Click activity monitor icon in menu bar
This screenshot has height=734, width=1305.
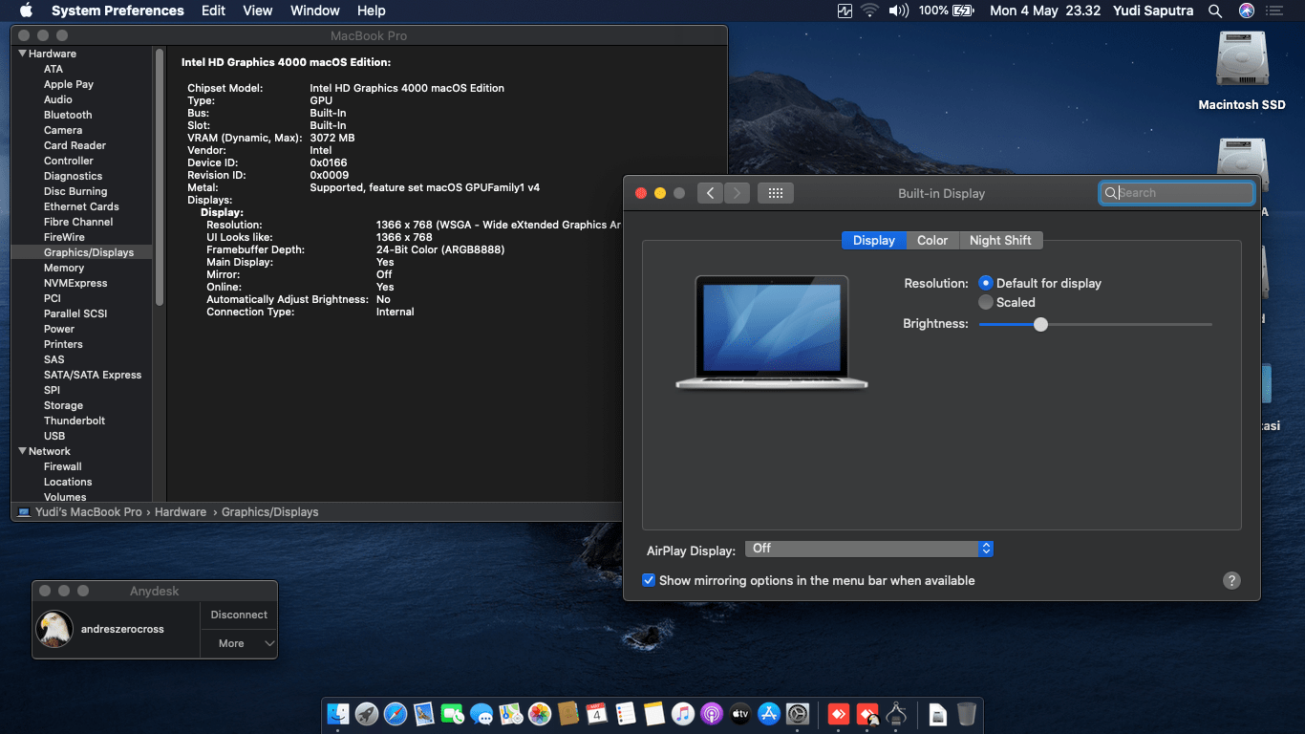point(845,11)
